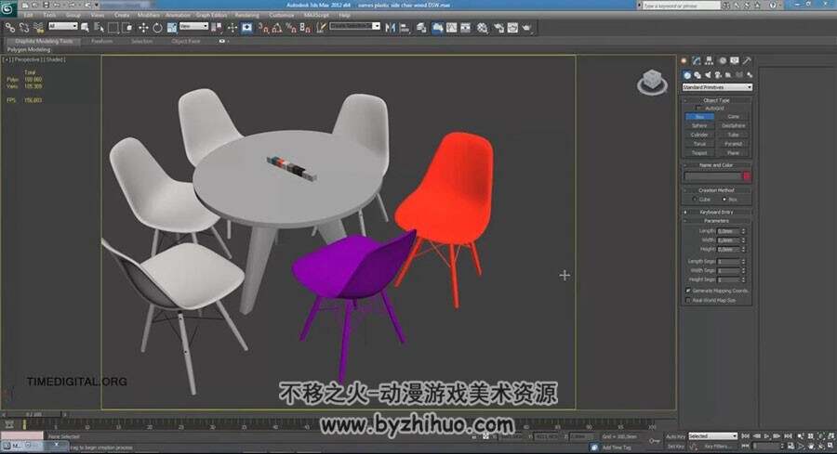Open the named selection sets dropdown

pyautogui.click(x=354, y=26)
